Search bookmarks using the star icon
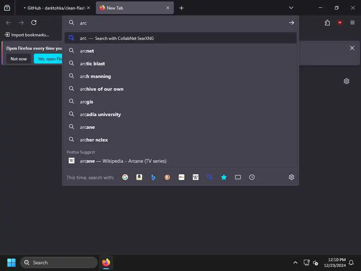361x271 pixels. [x=224, y=177]
